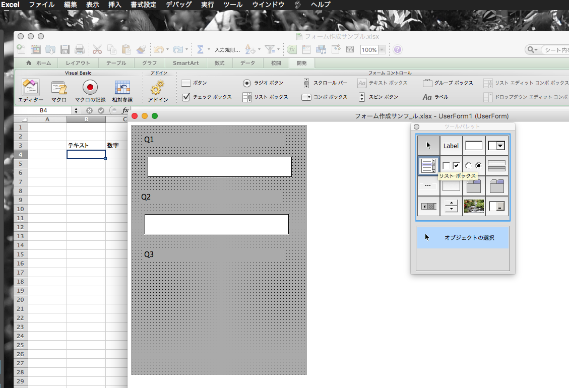Select the spin button tool in the palette
The width and height of the screenshot is (569, 388).
pyautogui.click(x=451, y=206)
